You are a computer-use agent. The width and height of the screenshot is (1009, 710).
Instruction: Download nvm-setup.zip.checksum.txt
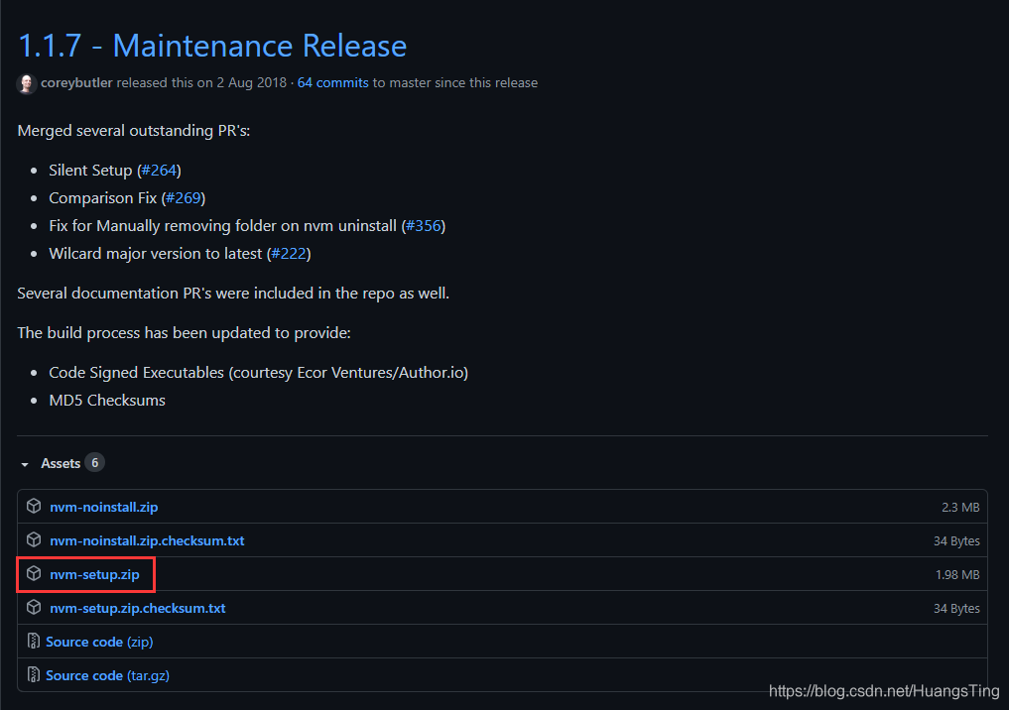pyautogui.click(x=137, y=608)
